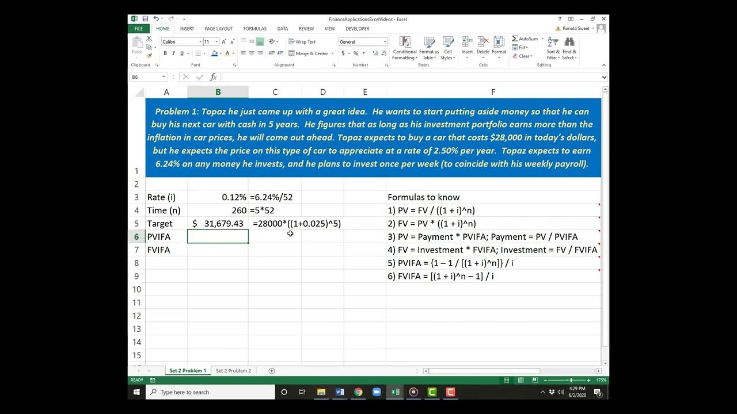The image size is (737, 414).
Task: Open the font size 11 dropdown
Action: 216,41
